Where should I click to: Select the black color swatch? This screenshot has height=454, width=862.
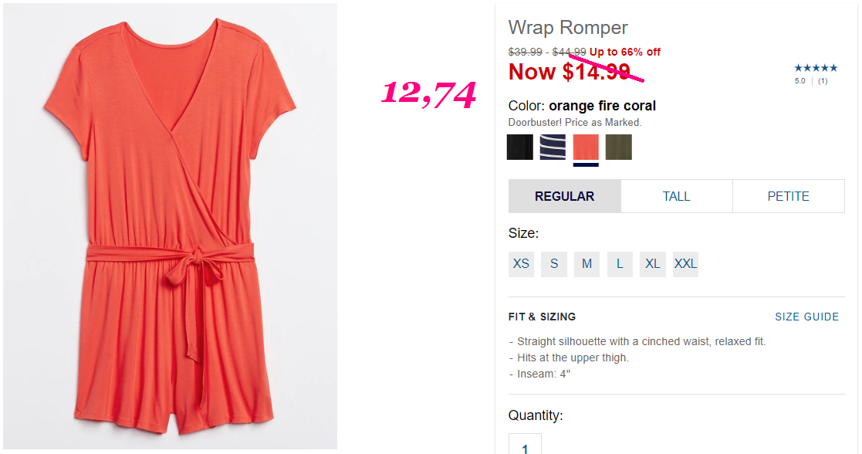pos(519,147)
